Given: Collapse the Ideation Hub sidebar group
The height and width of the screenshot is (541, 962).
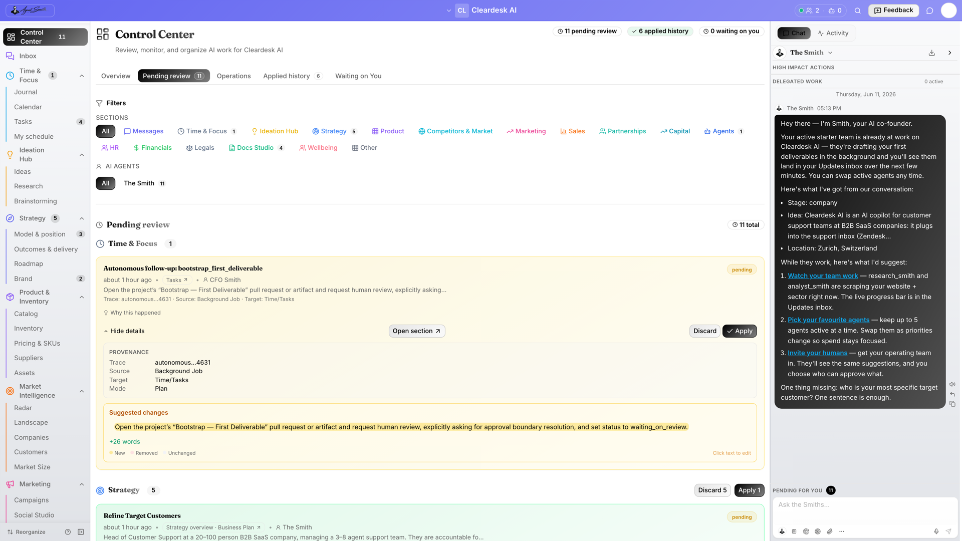Looking at the screenshot, I should [x=82, y=155].
